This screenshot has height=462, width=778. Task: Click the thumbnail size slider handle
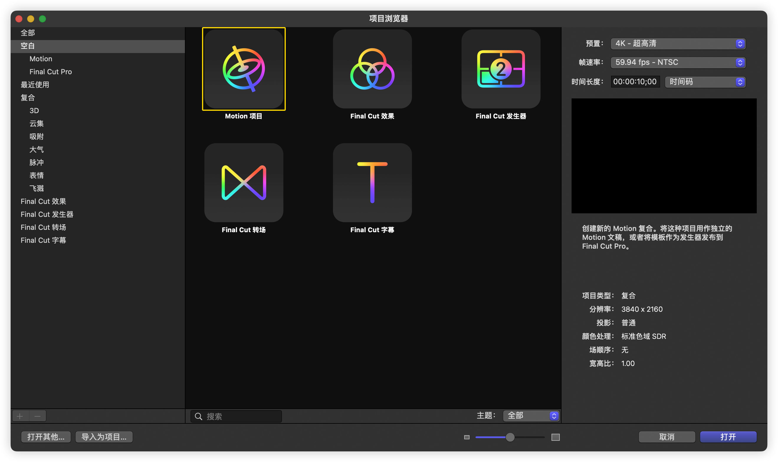click(x=510, y=437)
